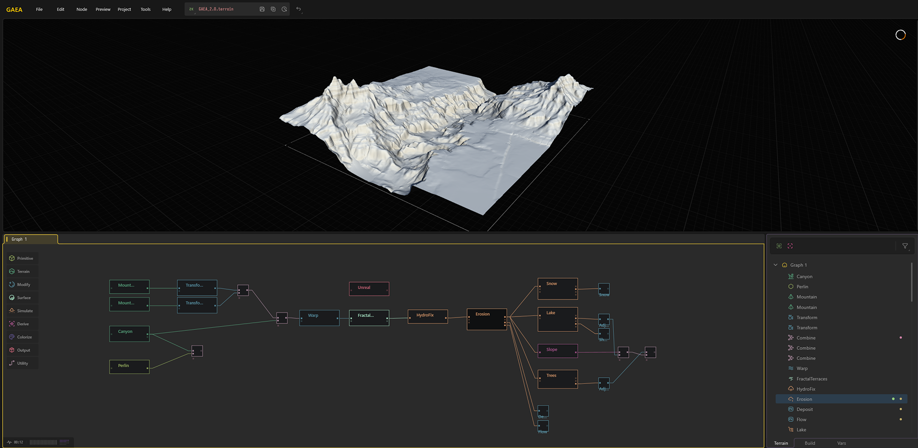Click the small collapsed Sh... node
This screenshot has height=448, width=918.
[604, 334]
